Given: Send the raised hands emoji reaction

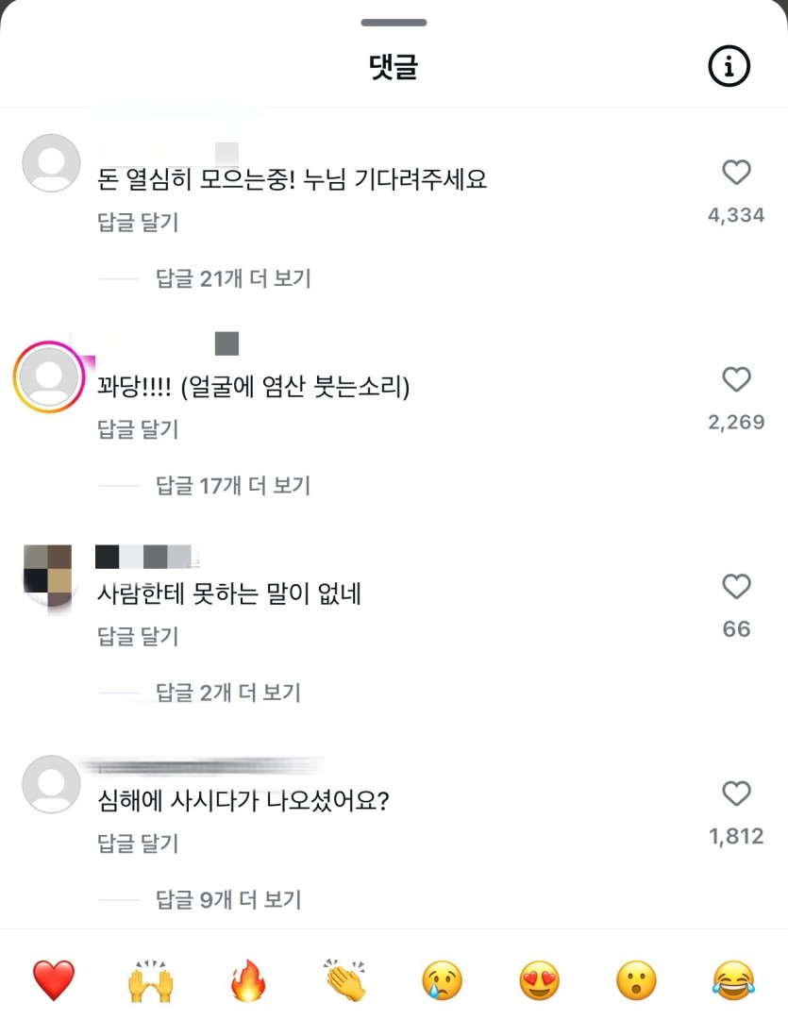Looking at the screenshot, I should 151,980.
